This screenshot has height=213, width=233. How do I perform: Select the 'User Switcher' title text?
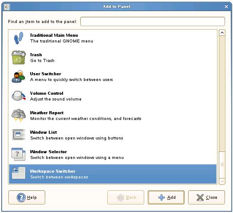click(x=46, y=74)
